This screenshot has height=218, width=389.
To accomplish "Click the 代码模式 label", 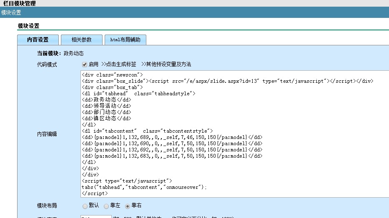I will click(47, 64).
